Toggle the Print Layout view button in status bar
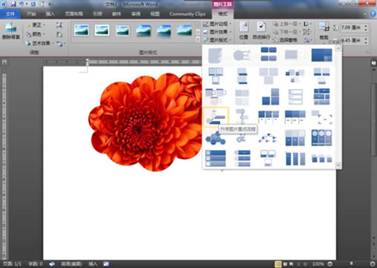Image resolution: width=377 pixels, height=268 pixels. tap(278, 264)
